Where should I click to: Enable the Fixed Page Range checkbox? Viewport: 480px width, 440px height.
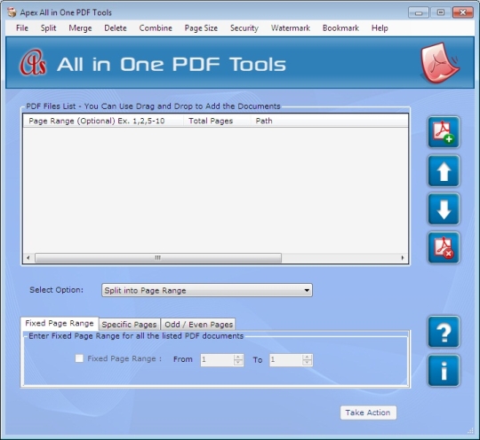(79, 358)
